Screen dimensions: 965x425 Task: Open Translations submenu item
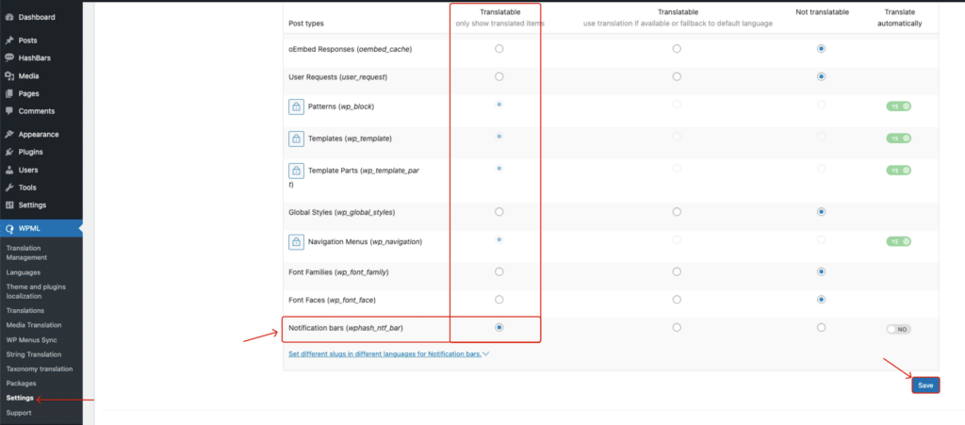tap(25, 311)
